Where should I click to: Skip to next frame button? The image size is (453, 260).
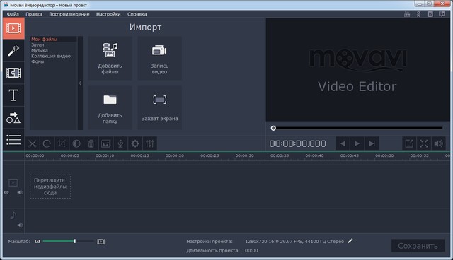point(372,143)
